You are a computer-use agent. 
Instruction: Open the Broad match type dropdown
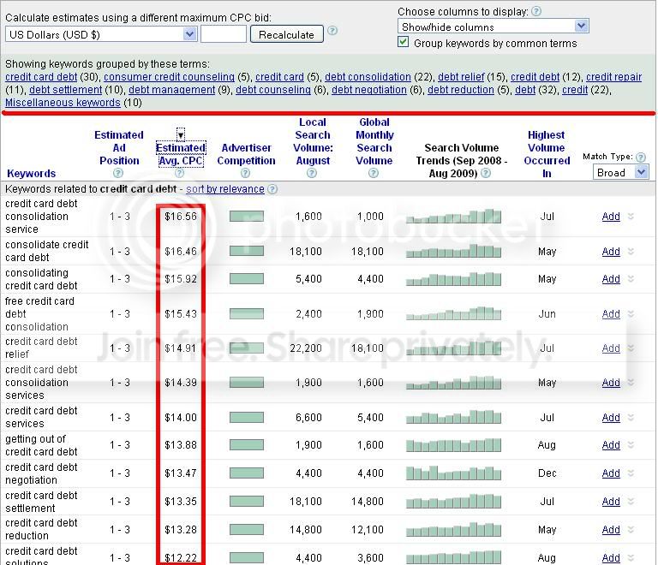(x=620, y=172)
